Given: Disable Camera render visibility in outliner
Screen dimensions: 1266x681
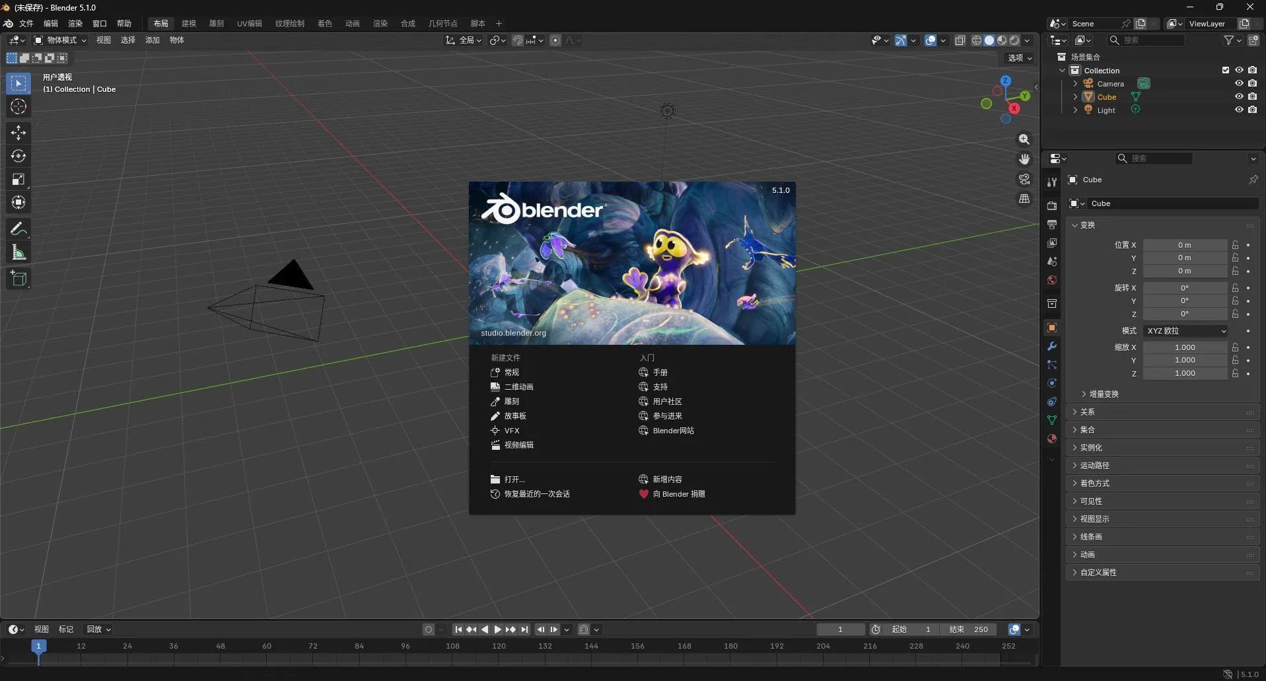Looking at the screenshot, I should pos(1252,83).
